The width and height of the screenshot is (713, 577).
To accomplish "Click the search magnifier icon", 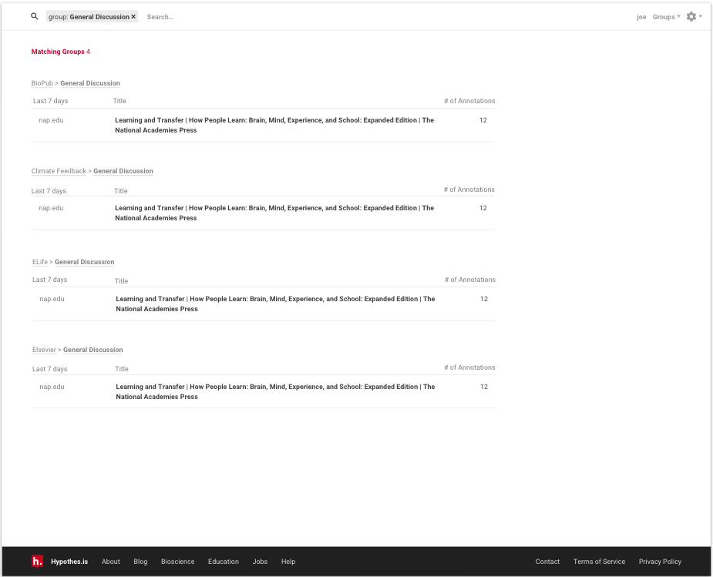I will point(35,16).
